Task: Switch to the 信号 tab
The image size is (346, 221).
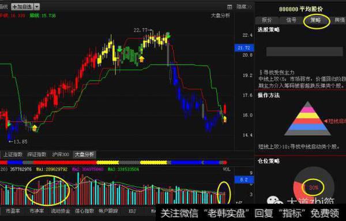Action: click(x=291, y=20)
